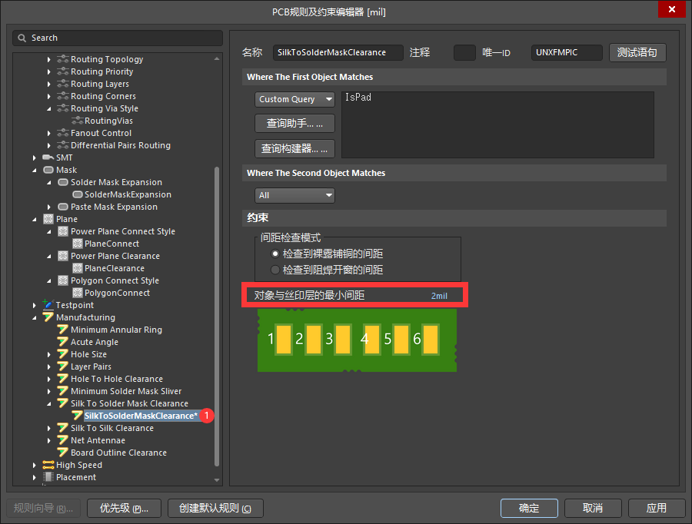Click the 取消 cancel button
This screenshot has height=524, width=692.
593,508
